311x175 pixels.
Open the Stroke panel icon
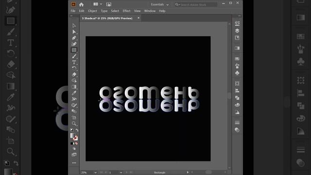pos(237,122)
